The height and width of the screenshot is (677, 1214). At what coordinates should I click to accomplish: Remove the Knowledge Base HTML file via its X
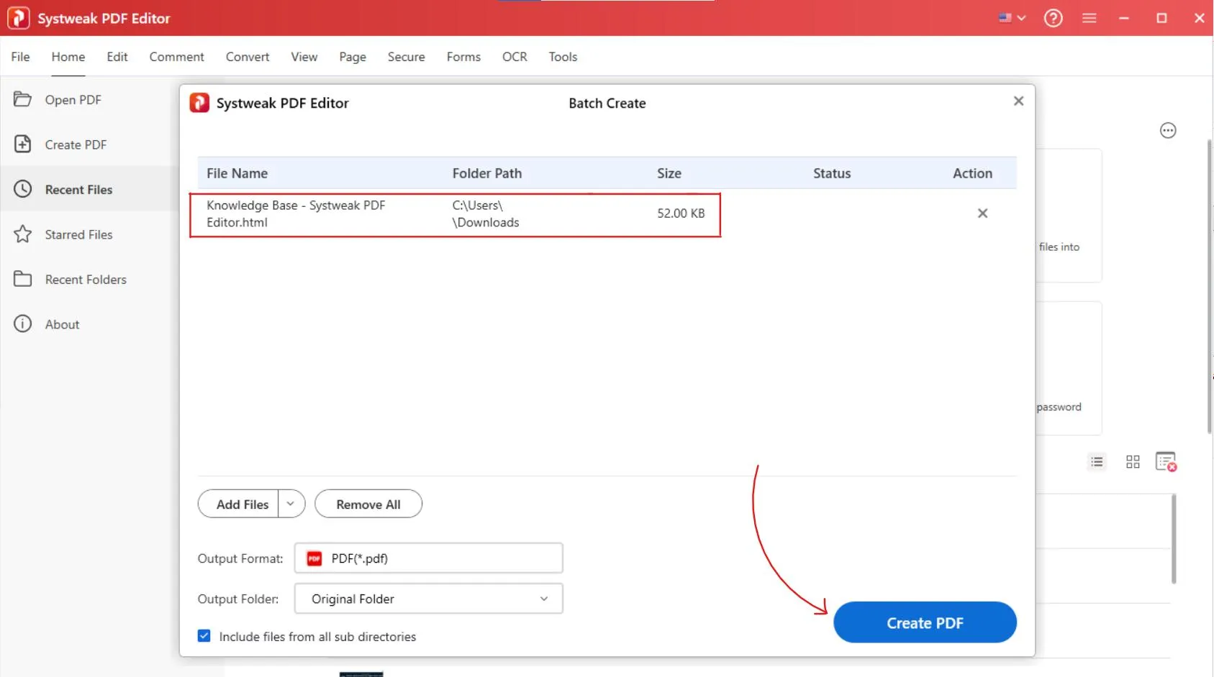pyautogui.click(x=983, y=213)
